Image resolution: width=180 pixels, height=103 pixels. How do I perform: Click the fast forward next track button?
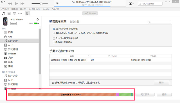click(22, 4)
